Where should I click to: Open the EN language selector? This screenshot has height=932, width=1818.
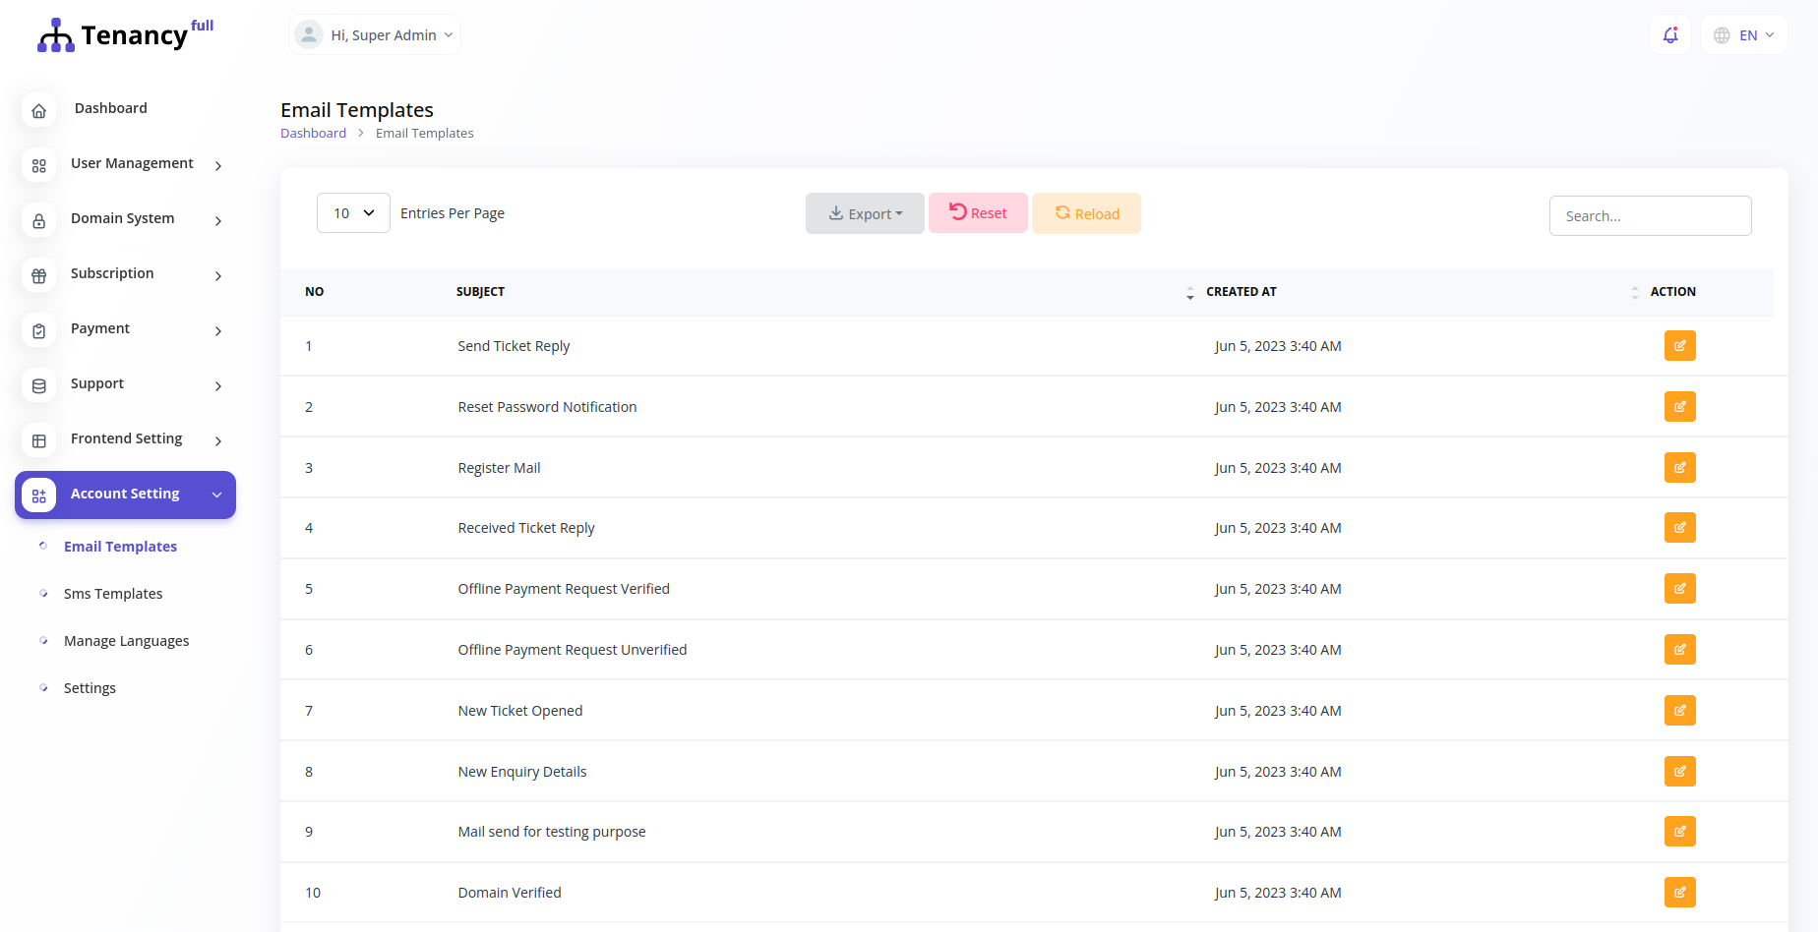[x=1744, y=35]
